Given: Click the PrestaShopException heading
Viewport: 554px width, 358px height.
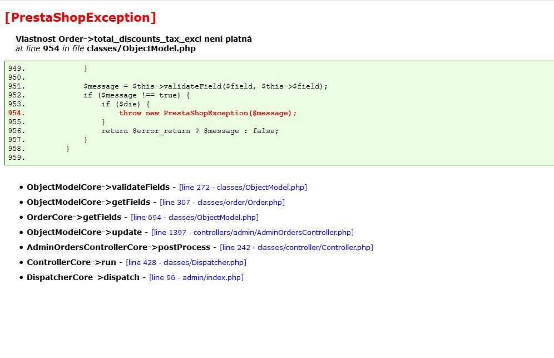Looking at the screenshot, I should click(x=81, y=17).
